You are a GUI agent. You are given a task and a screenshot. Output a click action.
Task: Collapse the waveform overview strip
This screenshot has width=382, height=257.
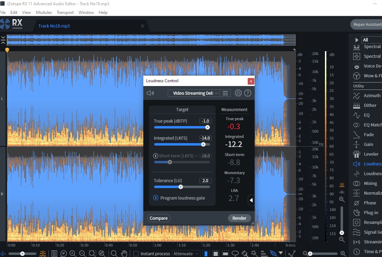(3, 40)
